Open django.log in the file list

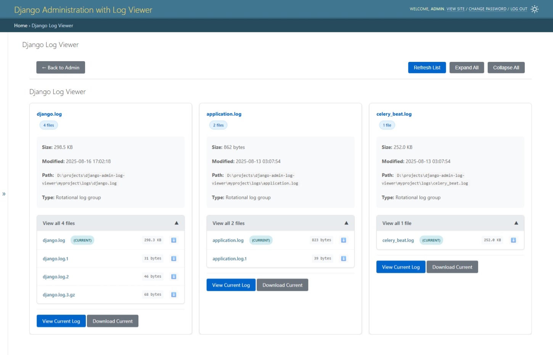54,240
